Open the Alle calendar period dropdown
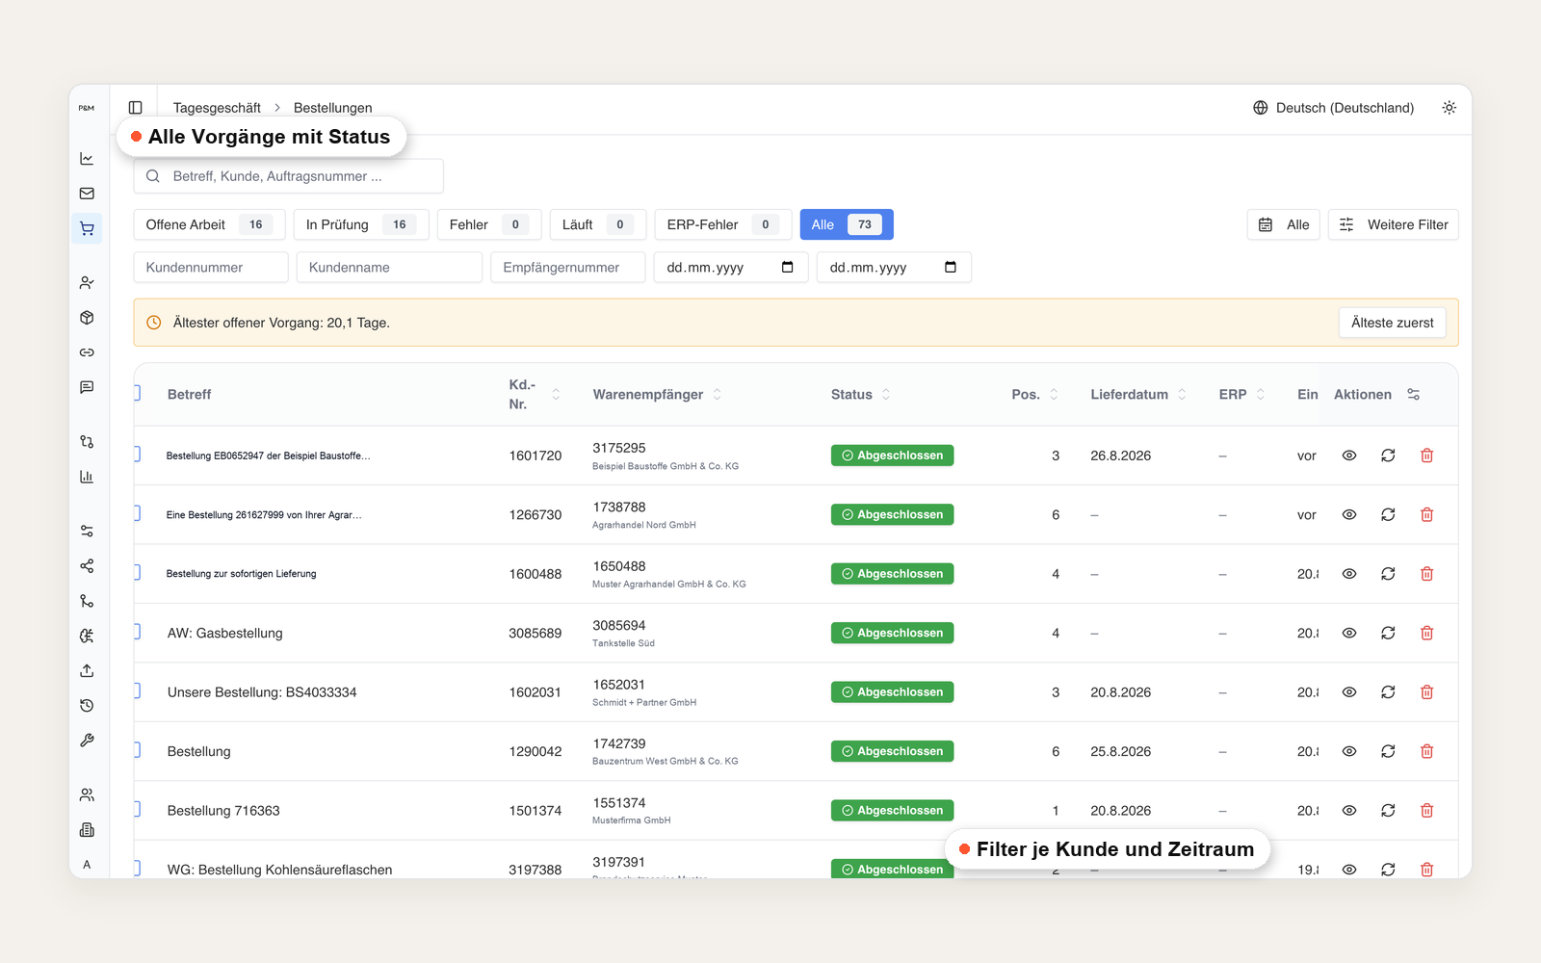Image resolution: width=1541 pixels, height=963 pixels. (x=1284, y=224)
